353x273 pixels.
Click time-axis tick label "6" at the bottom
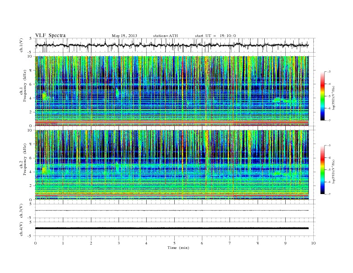202,243
